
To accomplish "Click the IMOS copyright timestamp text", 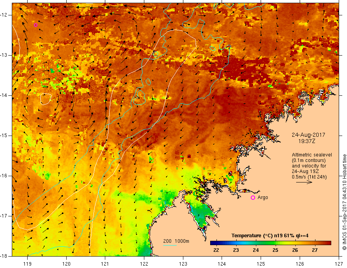I will (344, 202).
